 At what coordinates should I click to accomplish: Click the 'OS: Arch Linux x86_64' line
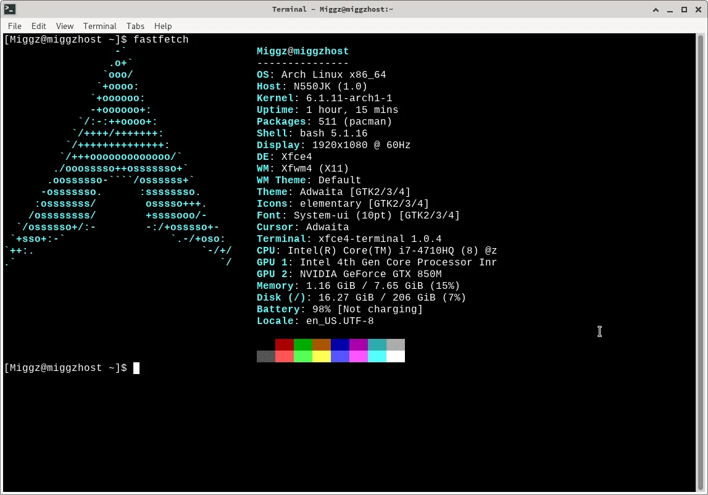point(322,75)
